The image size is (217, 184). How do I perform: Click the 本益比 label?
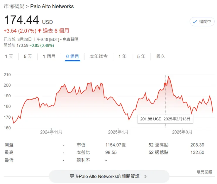83,152
